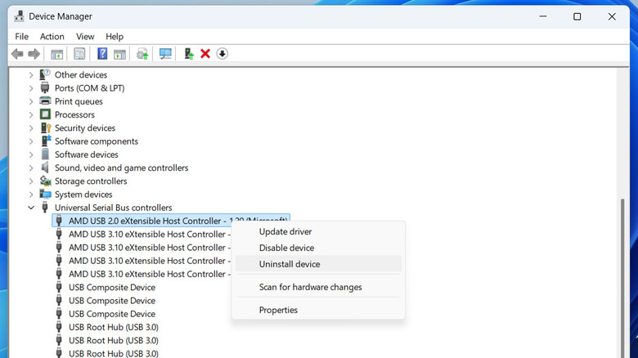Click the red X uninstall device icon
The image size is (638, 358).
205,54
